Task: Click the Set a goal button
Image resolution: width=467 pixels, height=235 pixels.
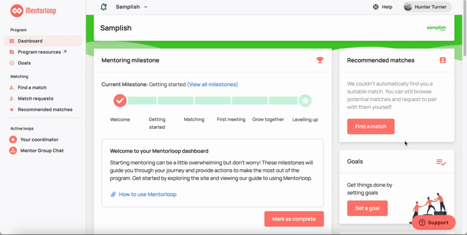Action: pos(367,208)
